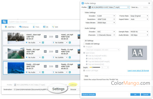Enable 3D Settings checkbox

point(84,44)
